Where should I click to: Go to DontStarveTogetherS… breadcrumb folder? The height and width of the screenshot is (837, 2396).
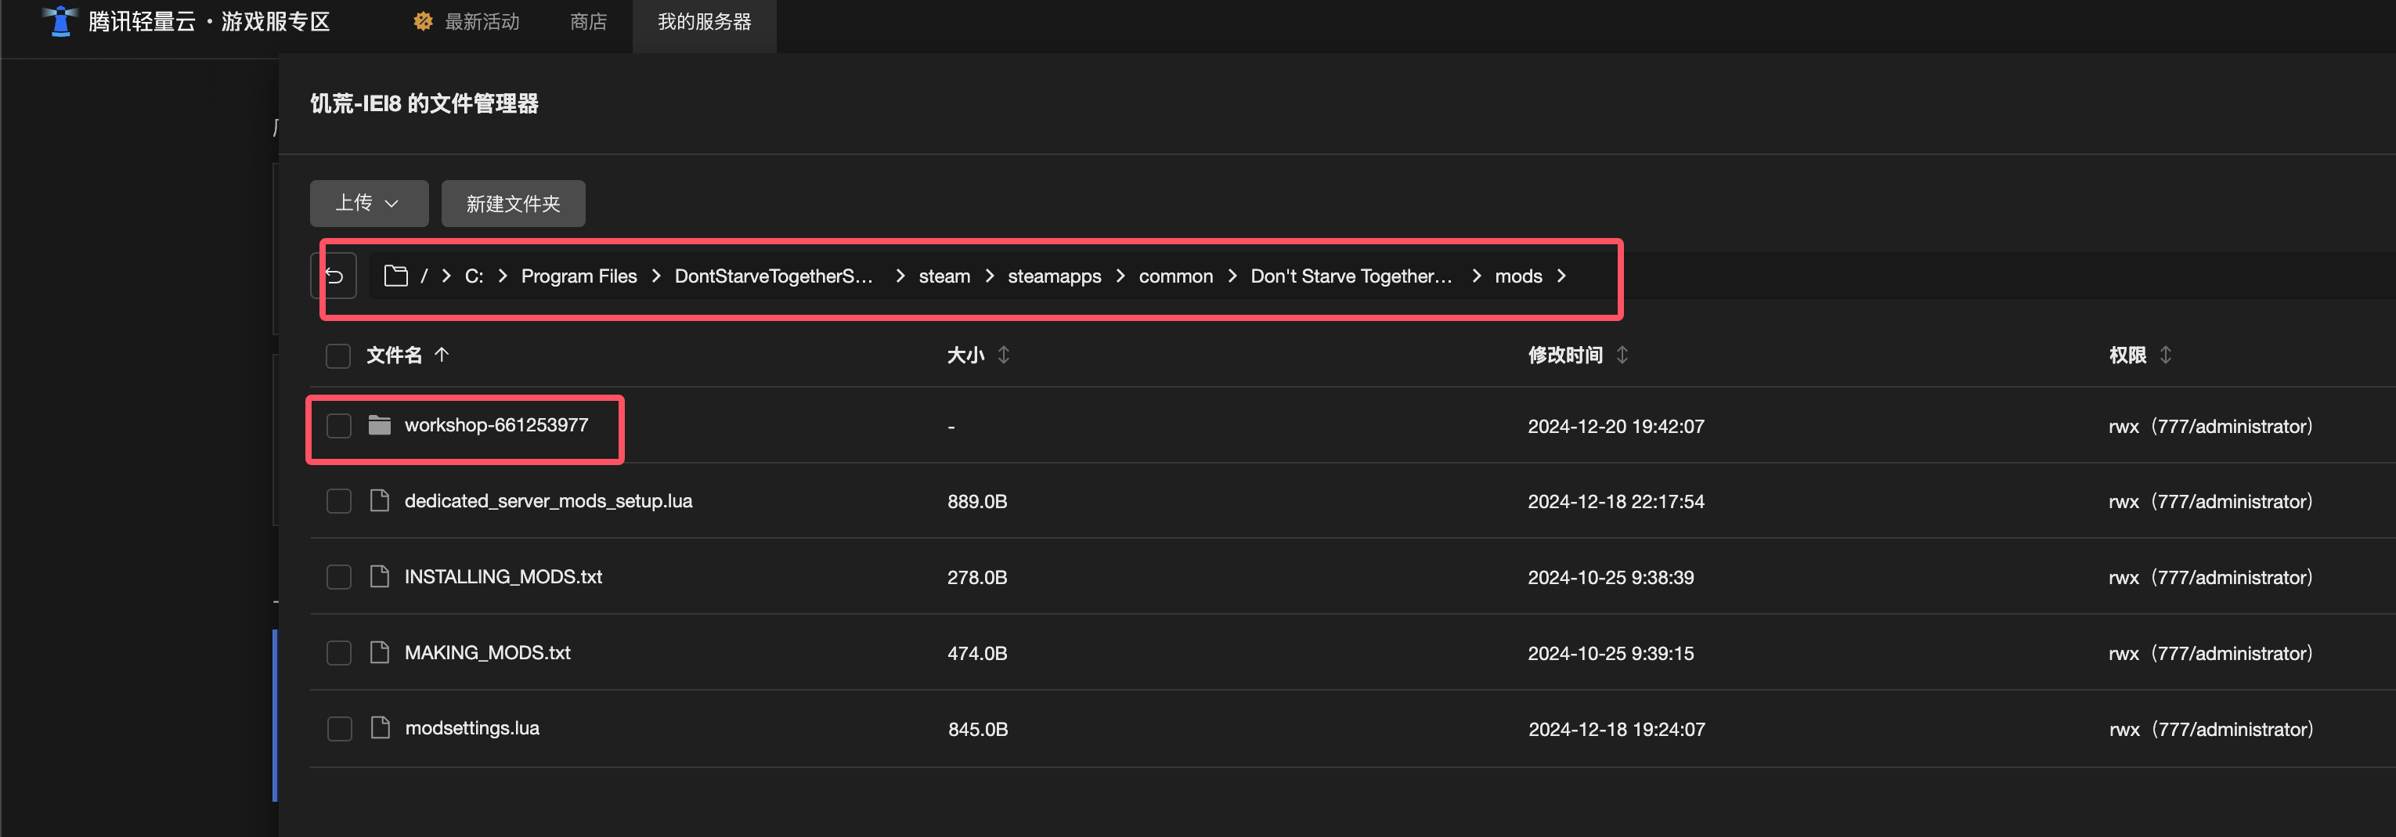click(x=774, y=276)
